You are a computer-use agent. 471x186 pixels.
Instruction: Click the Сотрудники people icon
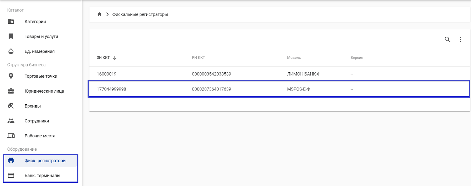(11, 121)
